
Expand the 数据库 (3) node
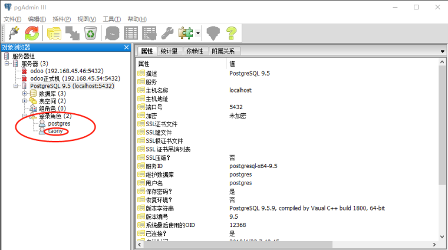pyautogui.click(x=25, y=93)
